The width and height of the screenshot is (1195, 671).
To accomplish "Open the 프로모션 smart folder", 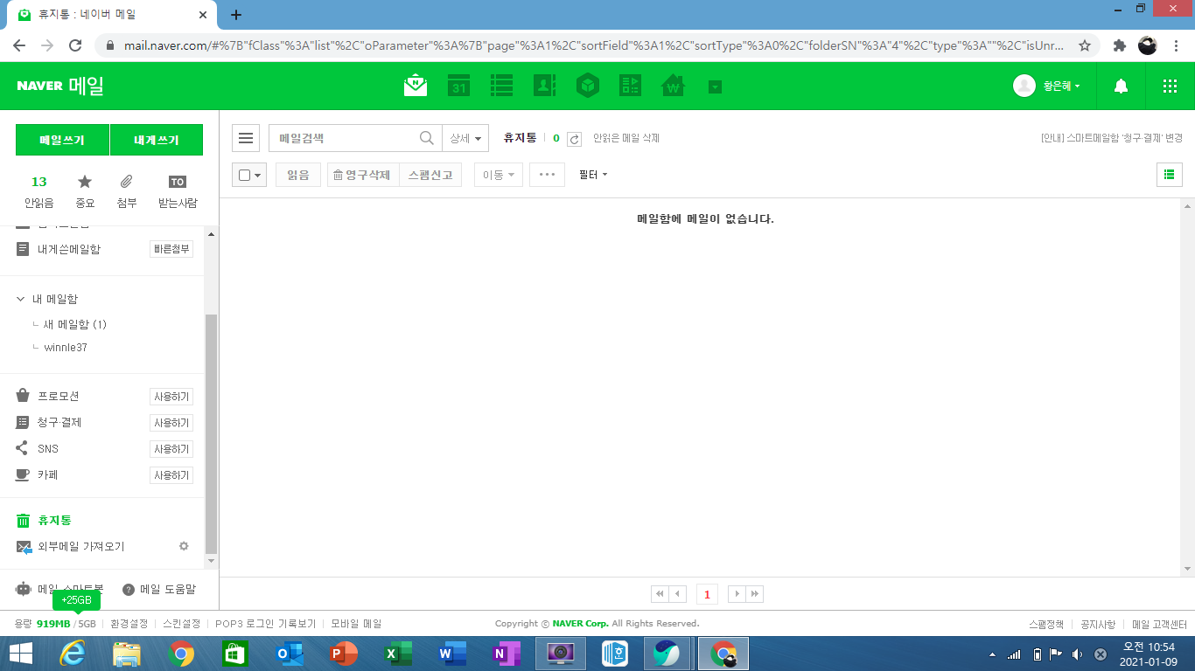I will (x=59, y=397).
